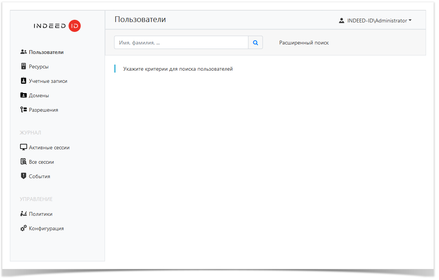Screen dimensions: 439x280
Task: Click the Все сессии magnifier-document icon
Action: (x=24, y=161)
